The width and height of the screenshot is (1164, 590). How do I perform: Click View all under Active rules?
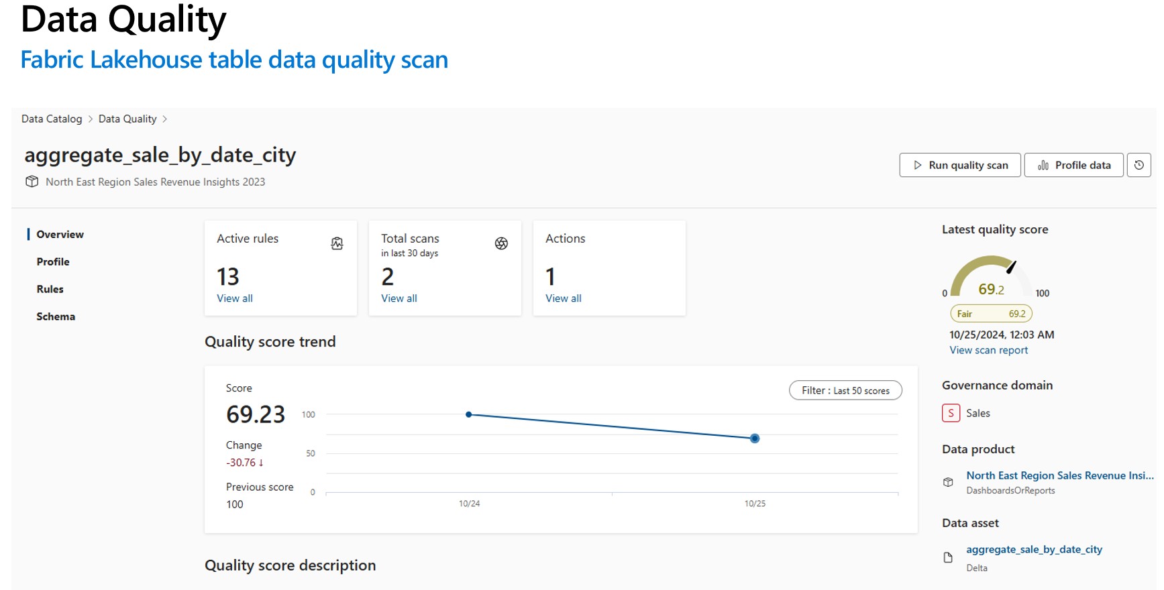pos(235,298)
